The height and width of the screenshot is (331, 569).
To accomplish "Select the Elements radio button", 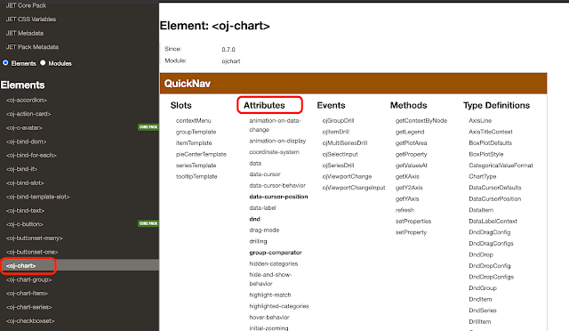I will [5, 63].
